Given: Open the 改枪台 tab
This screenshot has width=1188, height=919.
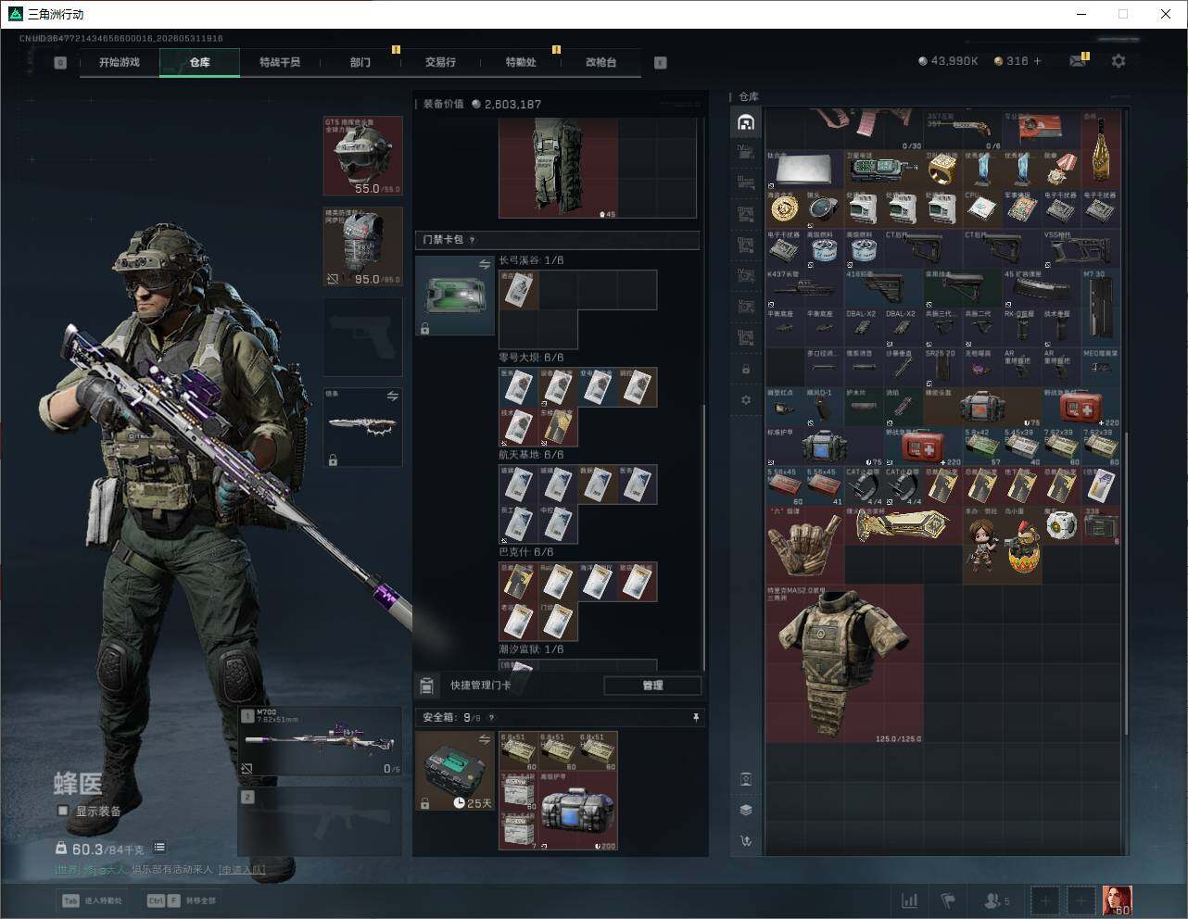Looking at the screenshot, I should (600, 62).
